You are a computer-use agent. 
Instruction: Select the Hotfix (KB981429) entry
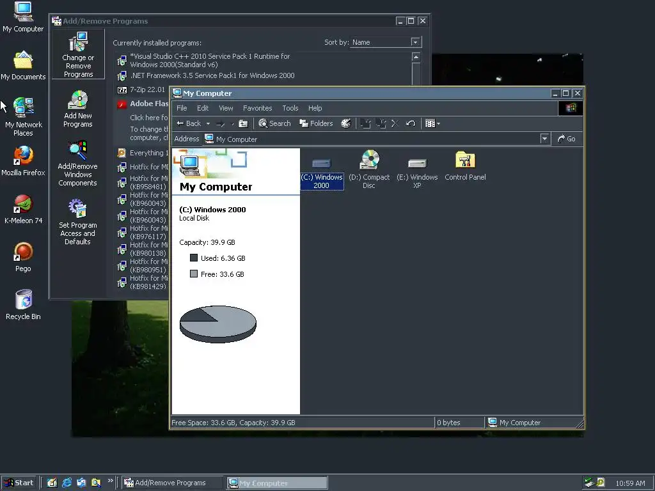(x=142, y=283)
